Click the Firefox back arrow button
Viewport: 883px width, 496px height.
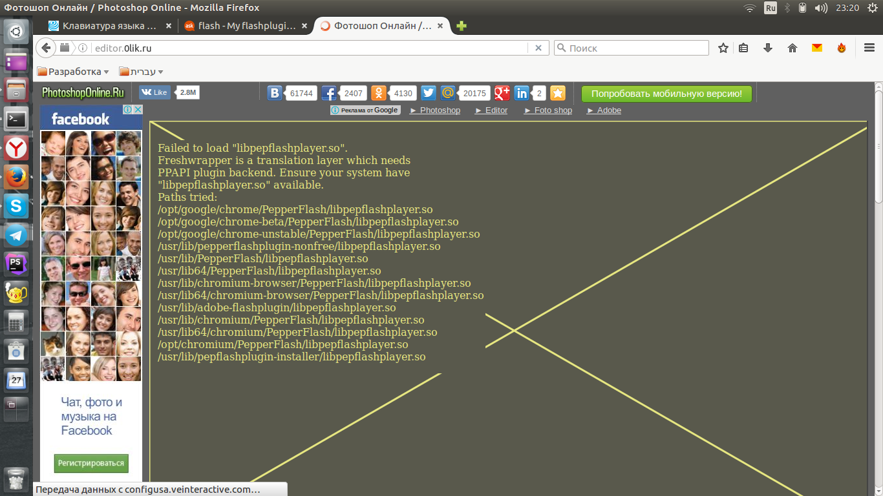(46, 48)
